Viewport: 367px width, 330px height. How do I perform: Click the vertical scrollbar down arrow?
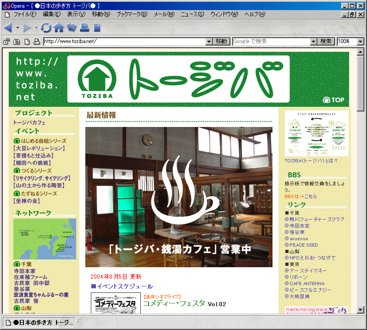tap(361, 310)
